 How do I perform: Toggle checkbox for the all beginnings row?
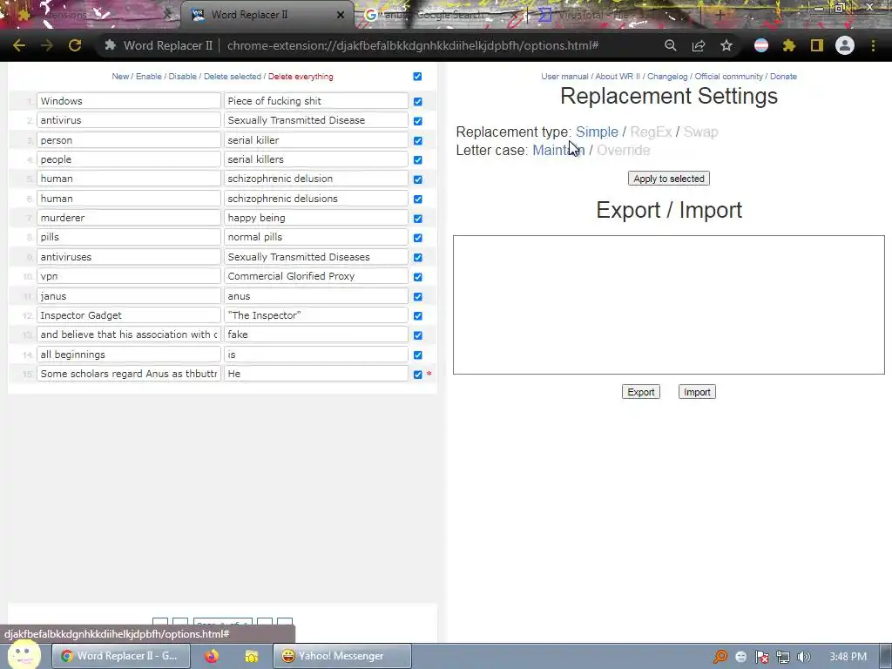(417, 355)
